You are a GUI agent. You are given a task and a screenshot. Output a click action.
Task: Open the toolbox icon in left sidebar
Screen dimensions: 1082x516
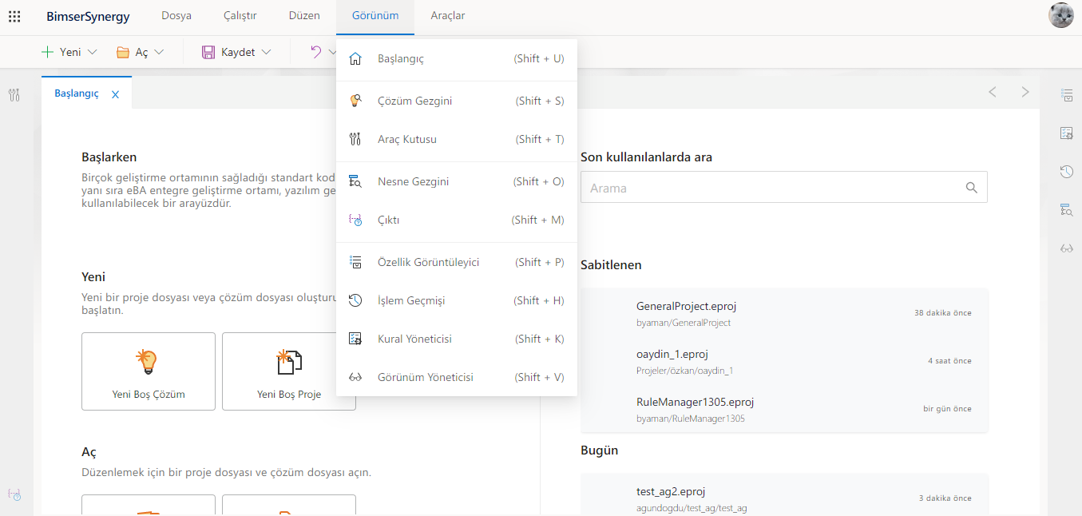14,96
